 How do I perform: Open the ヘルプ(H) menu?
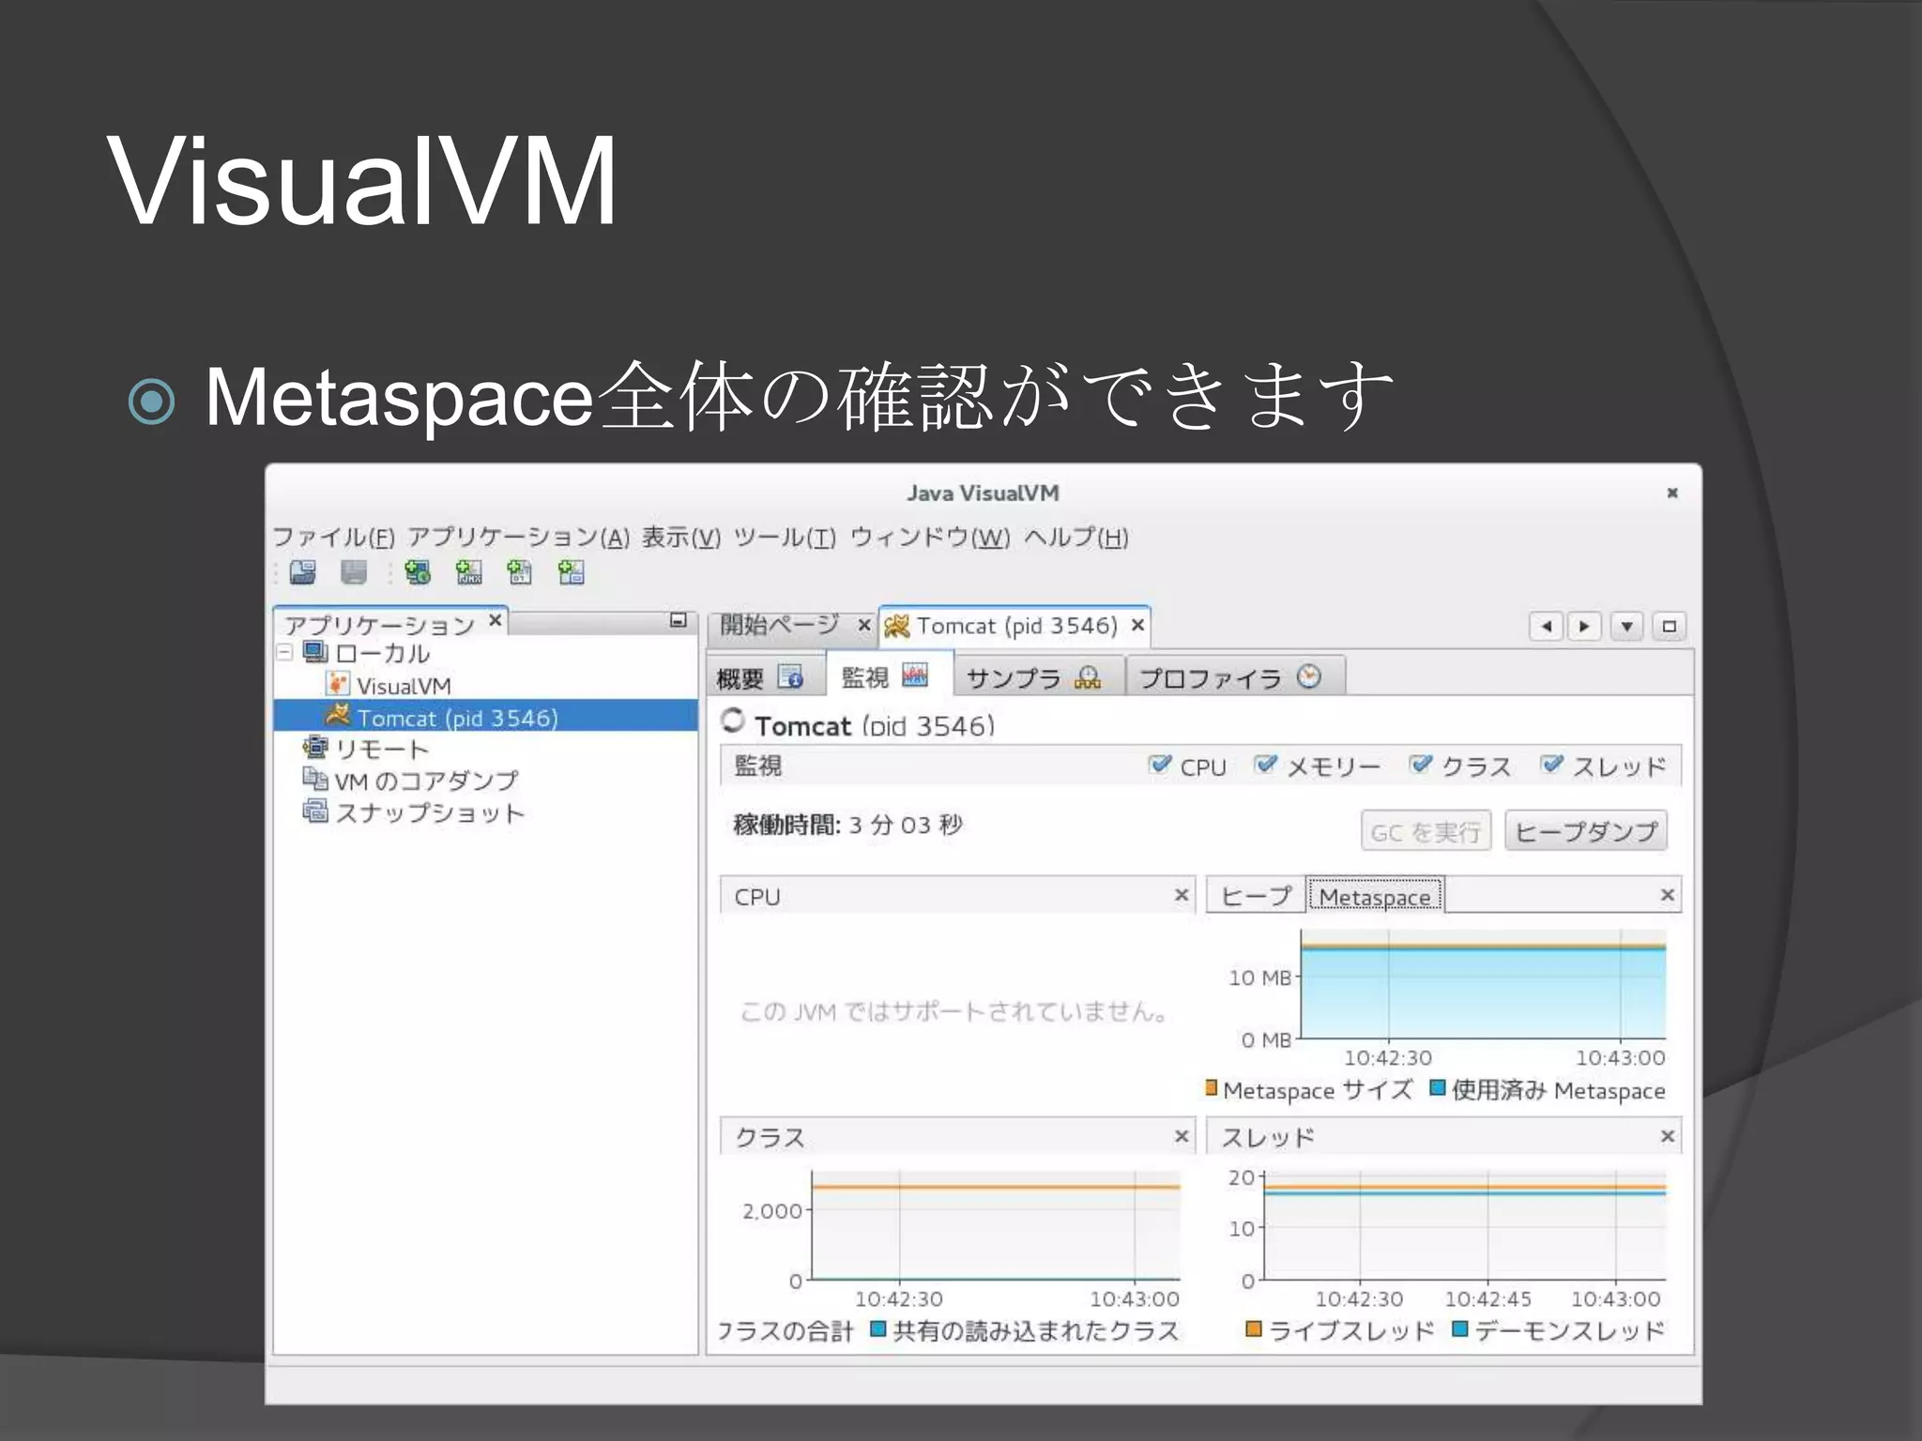(1076, 538)
